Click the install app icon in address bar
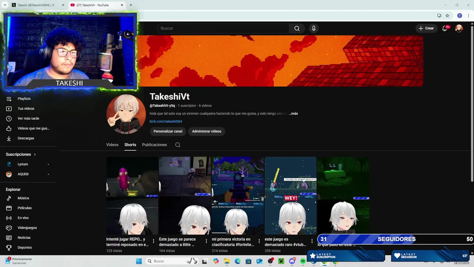 click(x=439, y=16)
